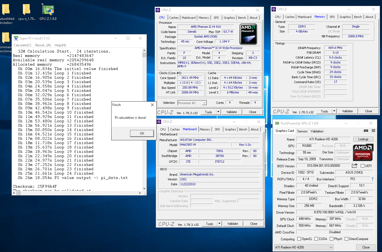The image size is (382, 252).
Task: Open the About...(A) menu in Super PI
Action: [43, 45]
